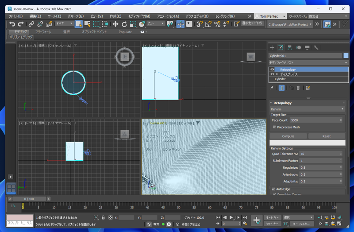Expand the ディスプレイス modifier arrow
This screenshot has height=232, width=354.
pos(277,74)
